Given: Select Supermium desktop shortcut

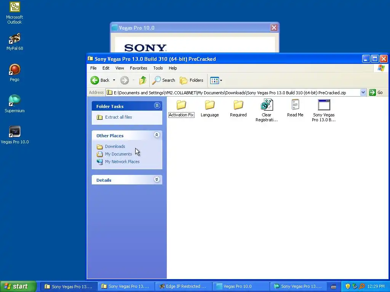Looking at the screenshot, I should point(14,104).
